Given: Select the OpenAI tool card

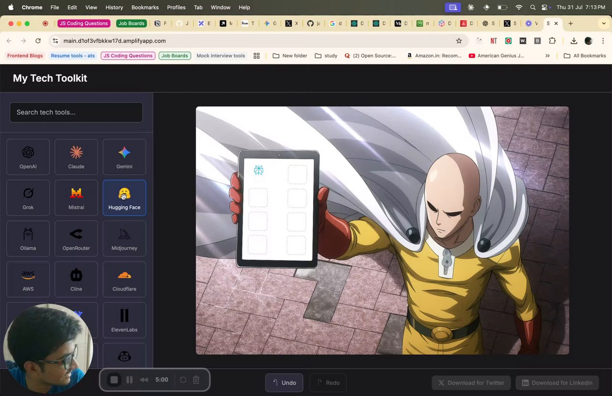Looking at the screenshot, I should point(28,157).
